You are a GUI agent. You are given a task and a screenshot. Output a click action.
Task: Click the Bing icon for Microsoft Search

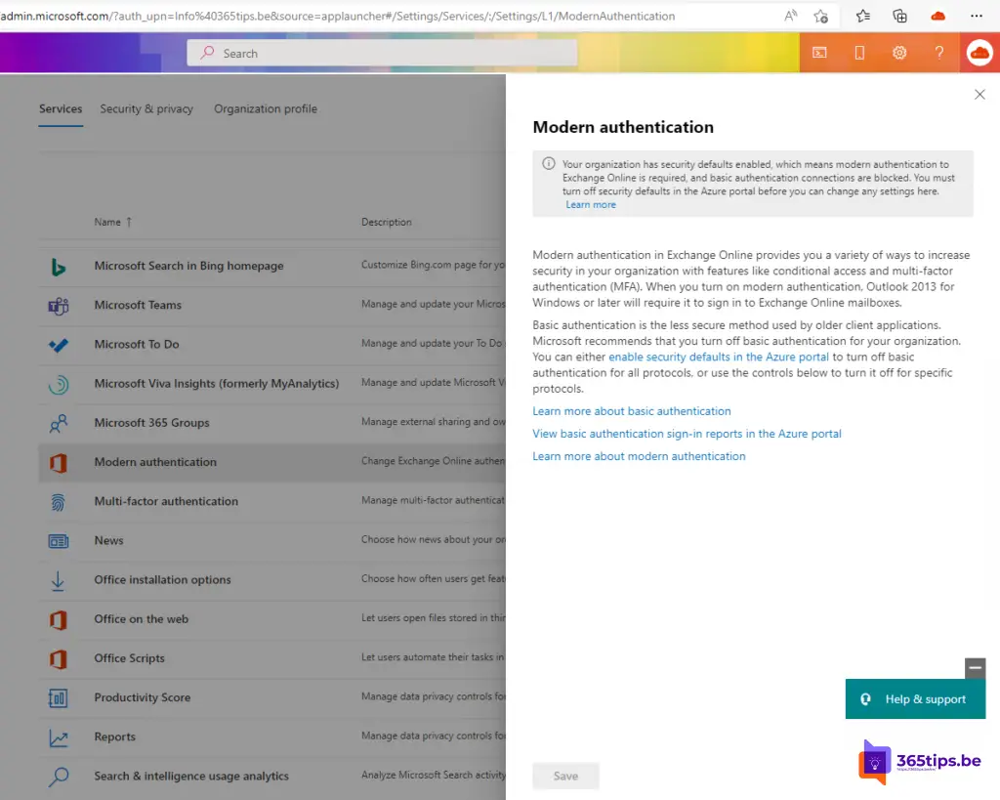[x=58, y=267]
